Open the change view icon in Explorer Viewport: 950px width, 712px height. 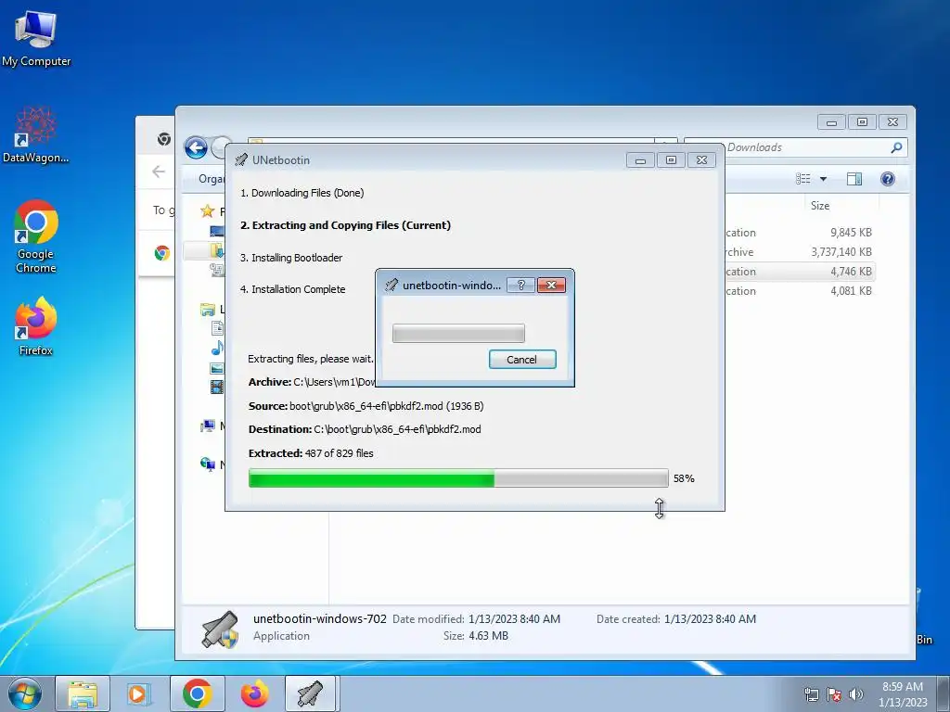[803, 179]
